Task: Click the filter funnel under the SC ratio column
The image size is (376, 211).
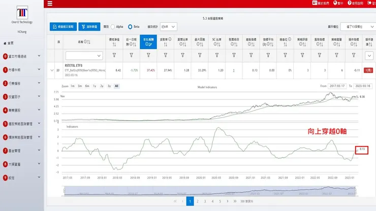Action: 217,55
